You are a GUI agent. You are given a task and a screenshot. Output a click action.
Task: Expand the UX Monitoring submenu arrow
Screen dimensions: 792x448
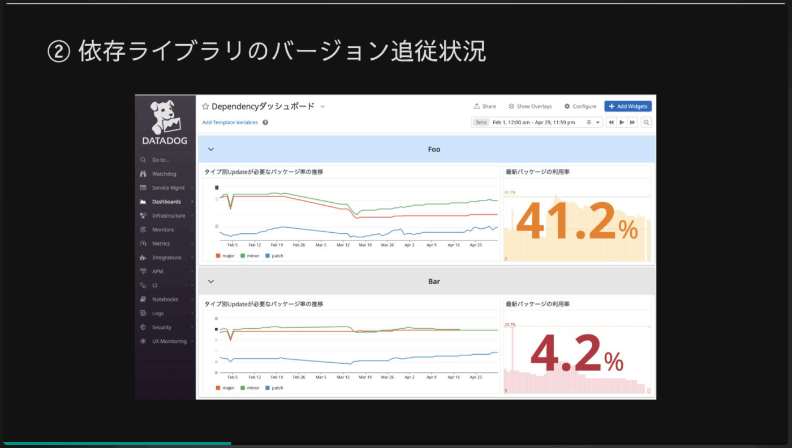tap(192, 341)
